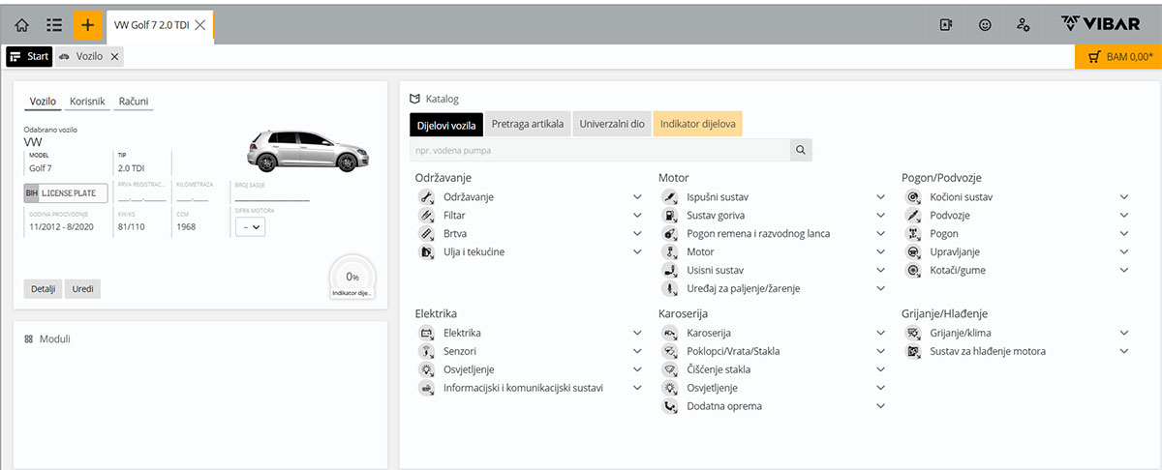The height and width of the screenshot is (470, 1162).
Task: Expand the Pogon chevron
Action: [1124, 234]
